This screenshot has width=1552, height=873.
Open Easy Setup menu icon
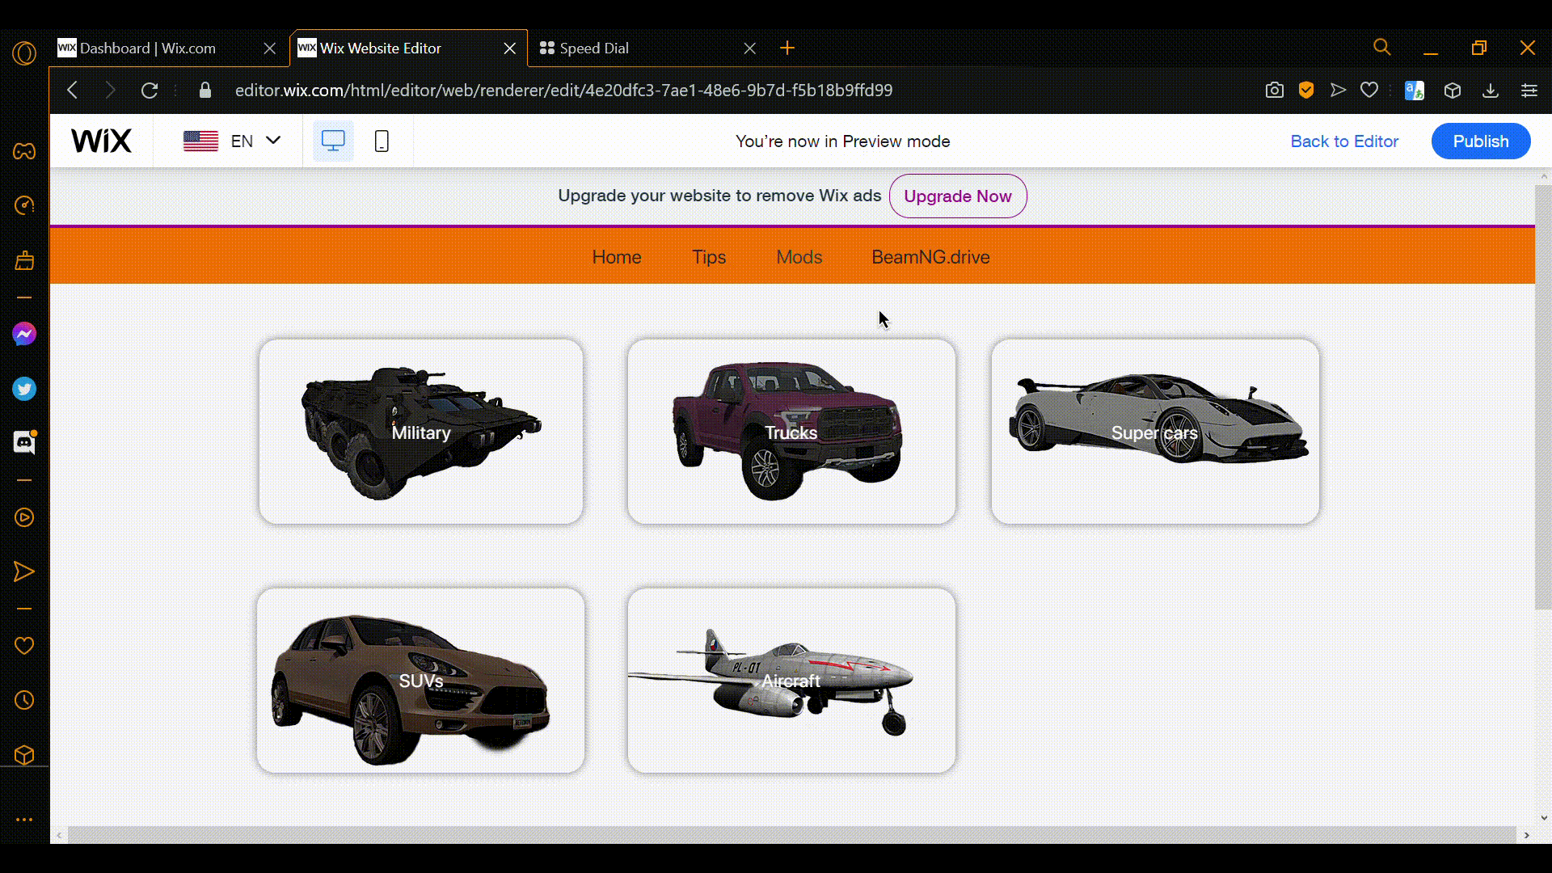[1529, 91]
